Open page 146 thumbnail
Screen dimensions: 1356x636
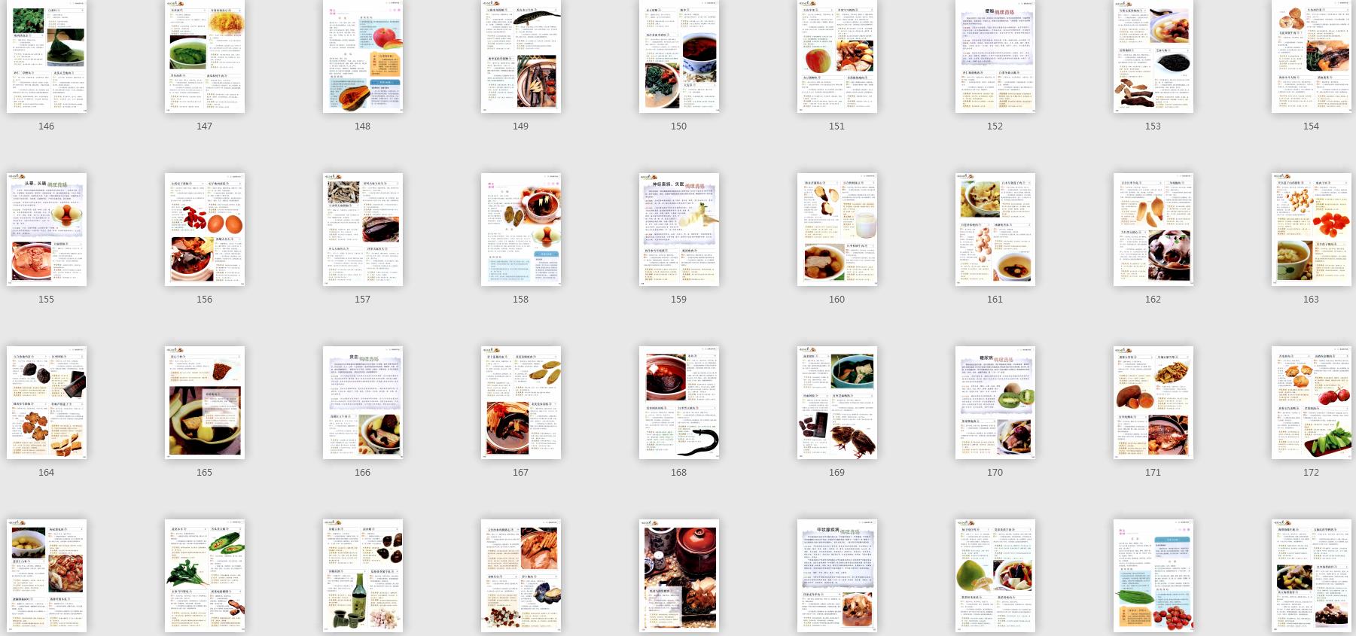(47, 56)
